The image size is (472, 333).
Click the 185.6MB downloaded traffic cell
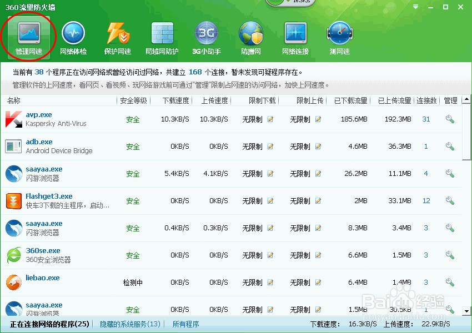(354, 119)
